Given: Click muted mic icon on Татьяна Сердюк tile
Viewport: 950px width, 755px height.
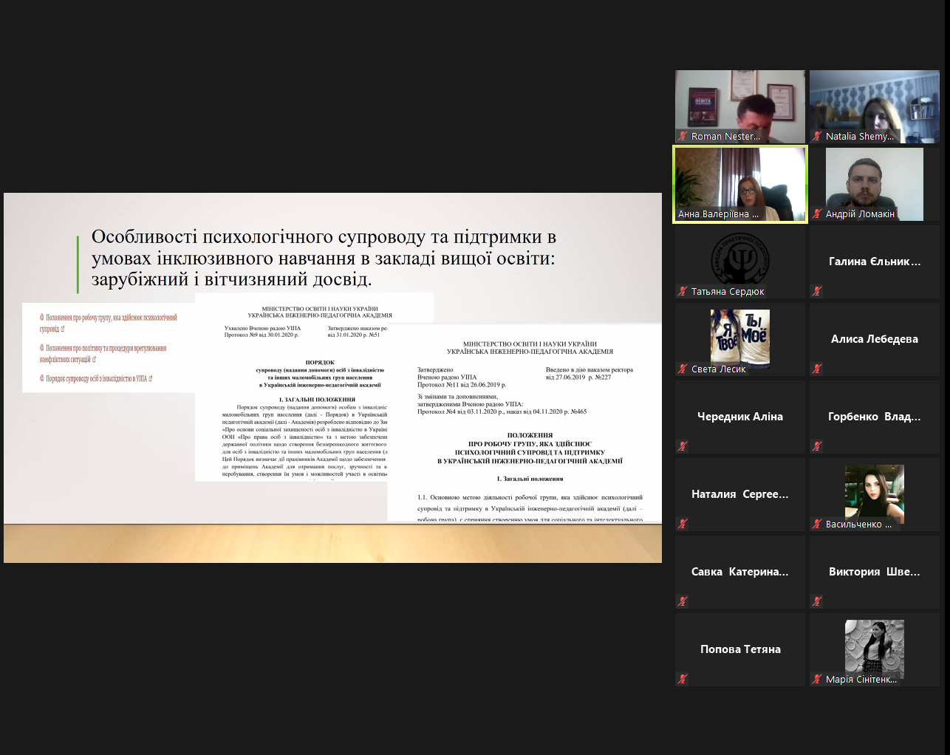Looking at the screenshot, I should point(683,291).
